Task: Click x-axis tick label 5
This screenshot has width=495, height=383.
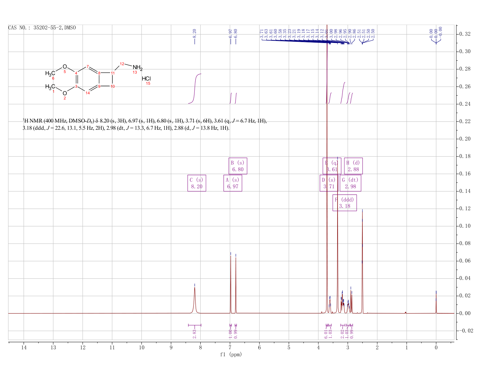Action: (289, 348)
